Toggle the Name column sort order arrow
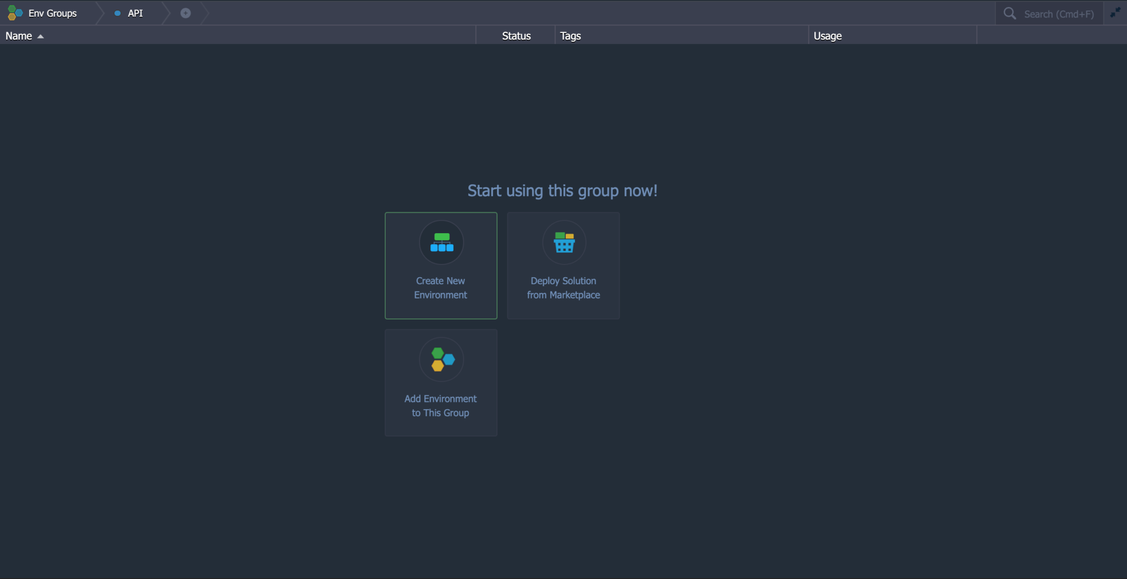 click(40, 36)
